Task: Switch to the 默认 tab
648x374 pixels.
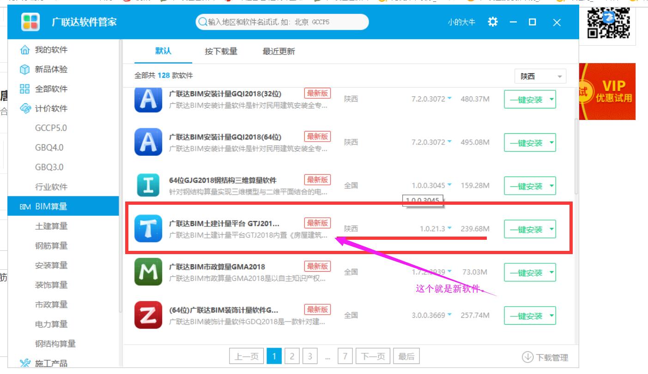Action: pyautogui.click(x=163, y=51)
